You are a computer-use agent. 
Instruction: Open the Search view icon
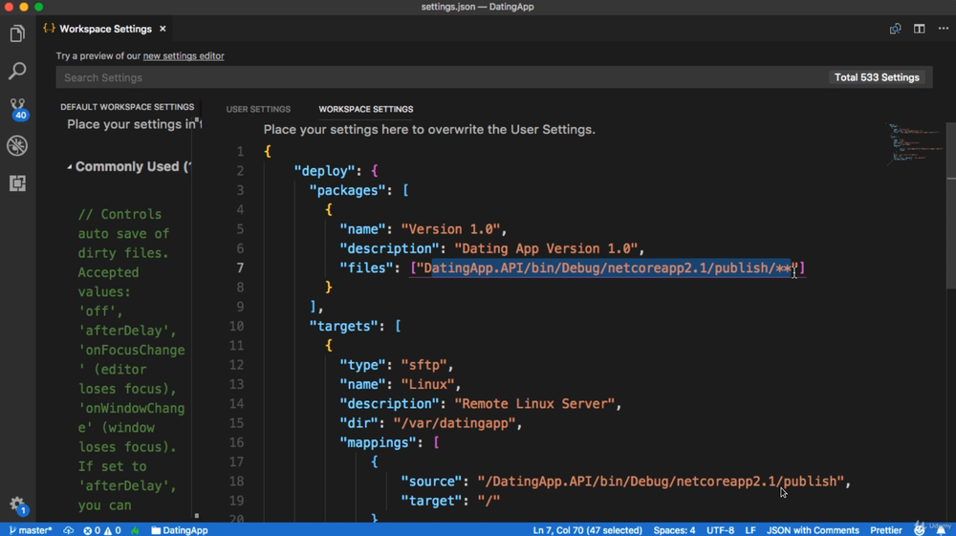[17, 72]
